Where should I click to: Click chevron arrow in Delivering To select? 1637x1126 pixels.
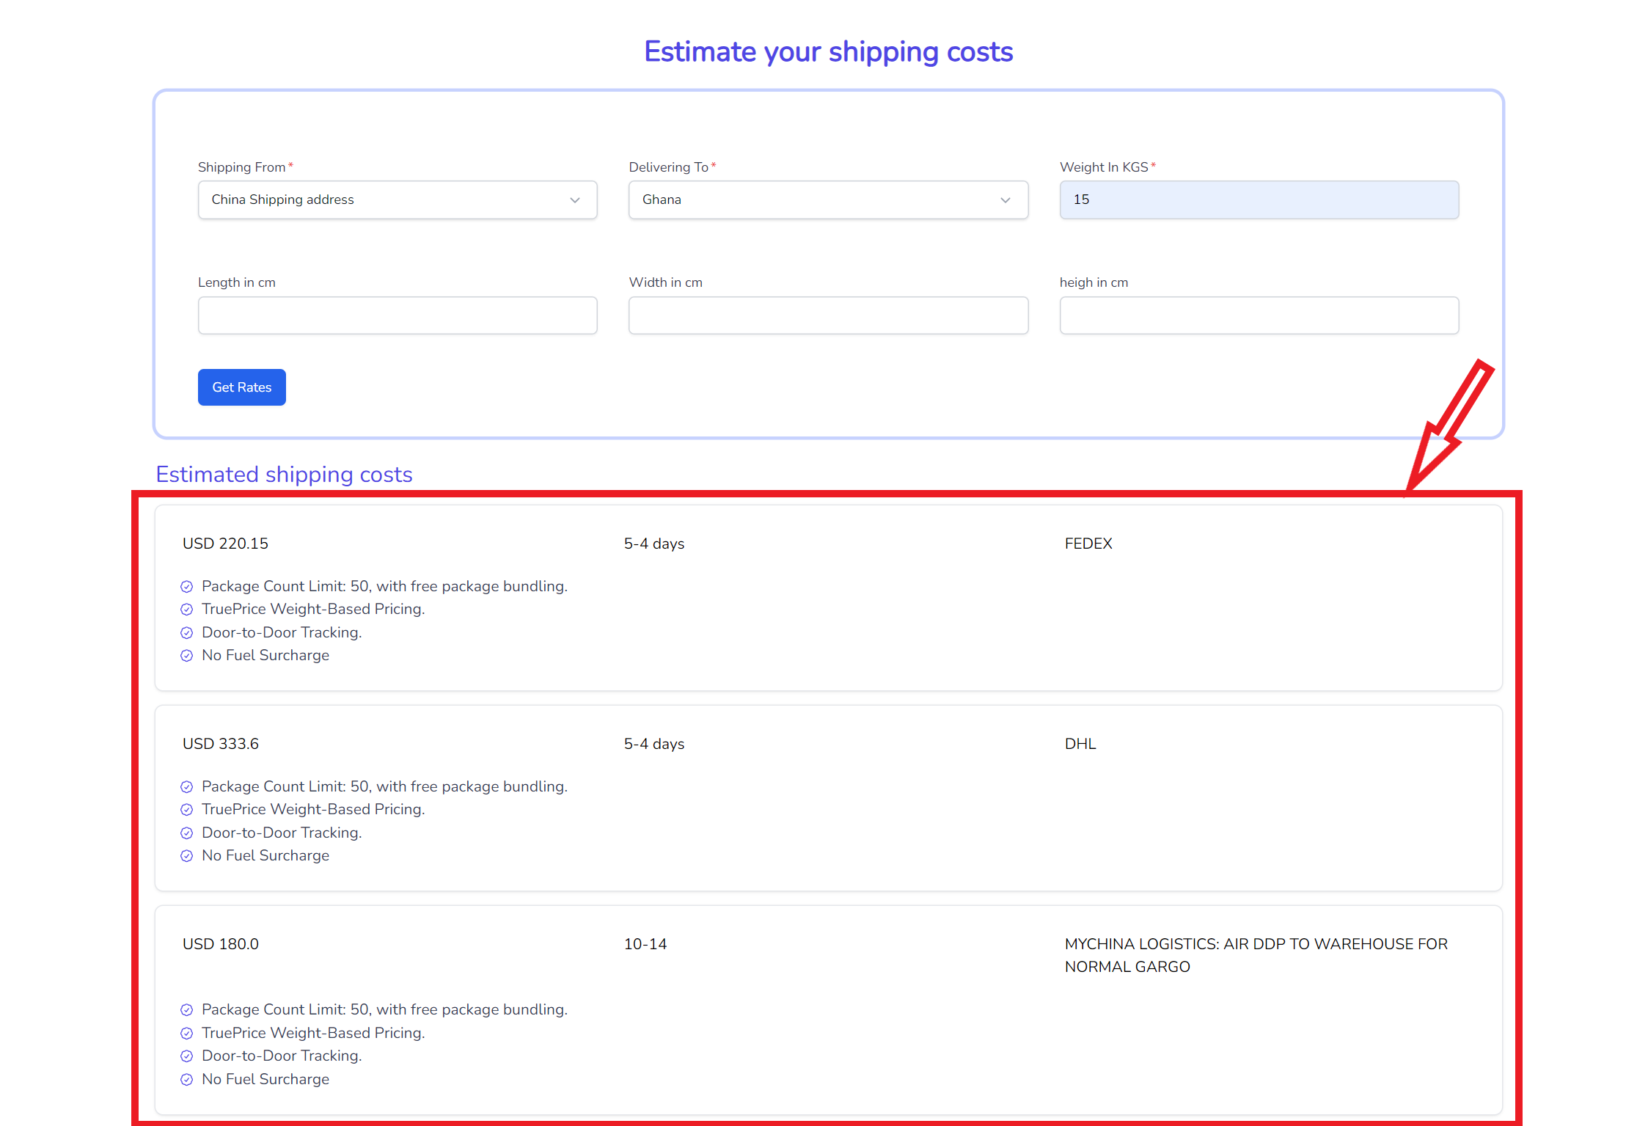(1006, 200)
